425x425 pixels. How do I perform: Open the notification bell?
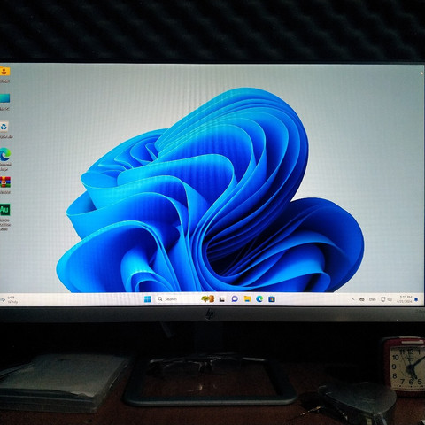[416, 299]
